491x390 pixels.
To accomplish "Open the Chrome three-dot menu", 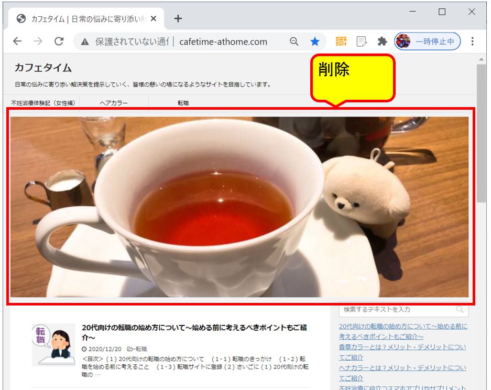I will [472, 41].
